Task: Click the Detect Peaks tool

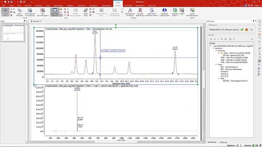Action: (x=86, y=12)
